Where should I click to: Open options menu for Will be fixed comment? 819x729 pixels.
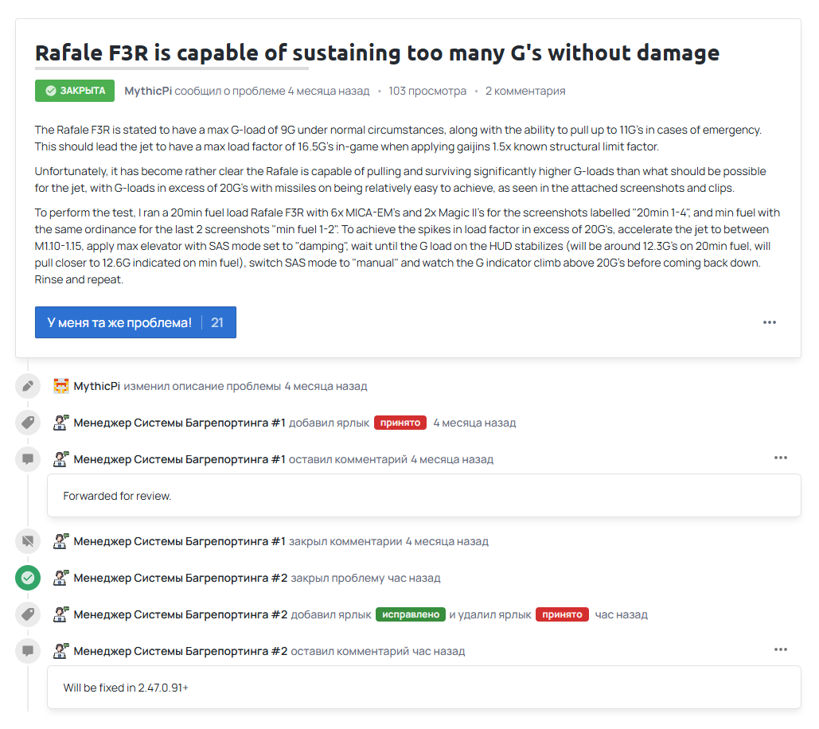(780, 649)
